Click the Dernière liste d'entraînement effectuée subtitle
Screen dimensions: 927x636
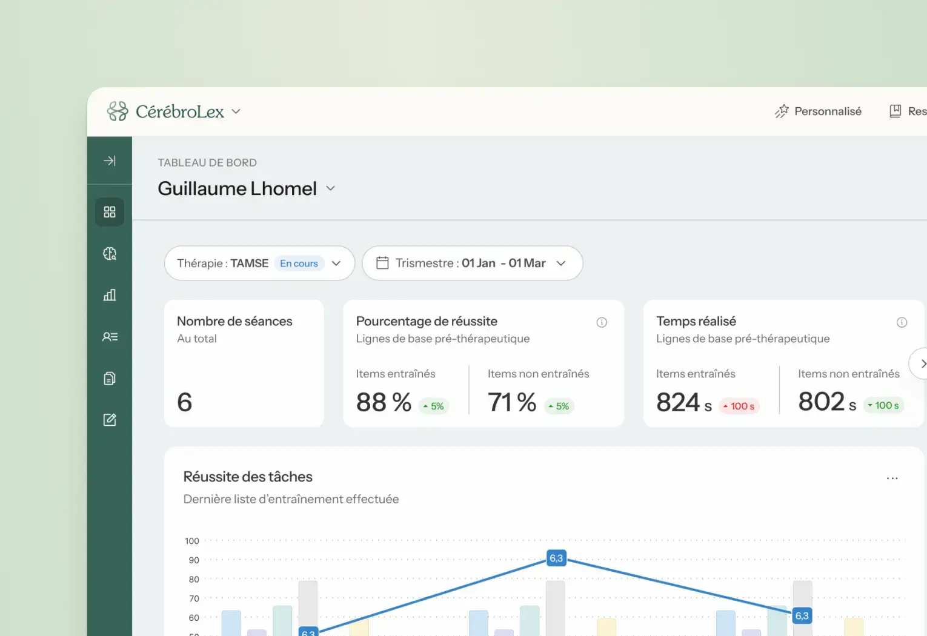click(x=291, y=499)
